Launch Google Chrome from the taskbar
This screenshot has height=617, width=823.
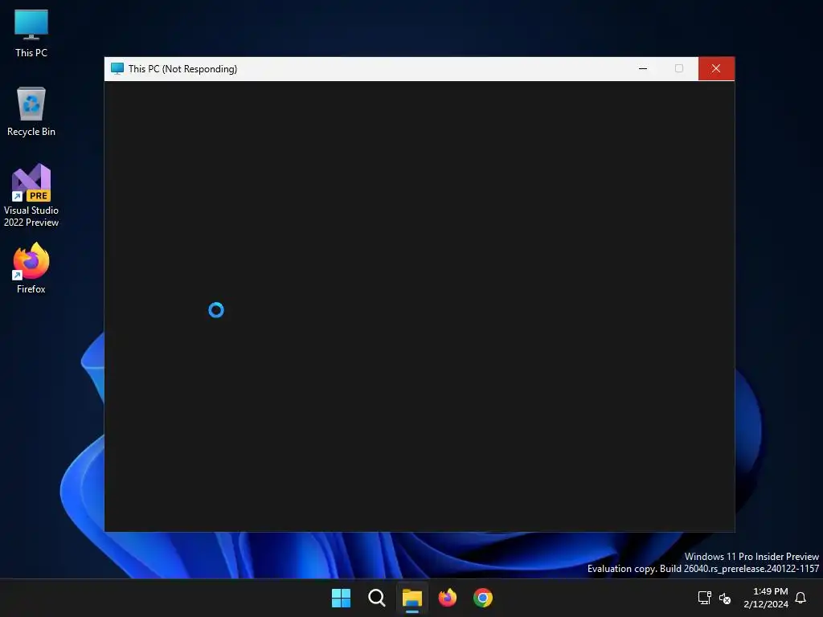point(483,598)
